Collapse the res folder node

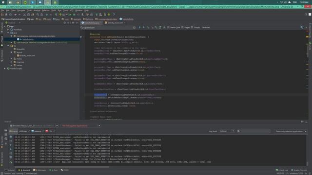pyautogui.click(x=8, y=46)
